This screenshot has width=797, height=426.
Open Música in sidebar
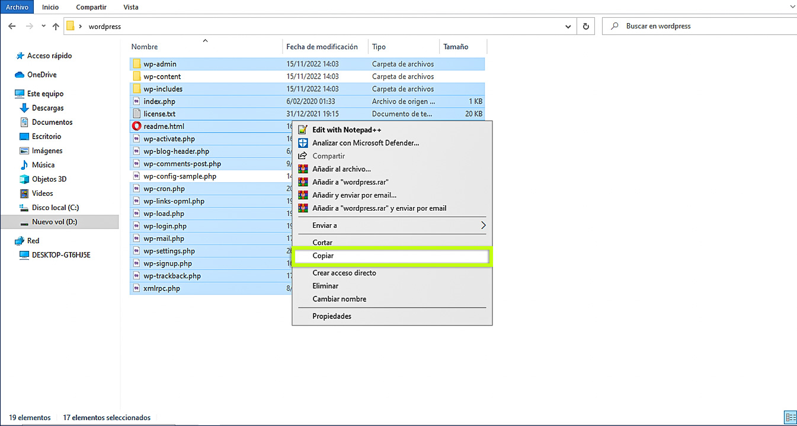[x=43, y=164]
